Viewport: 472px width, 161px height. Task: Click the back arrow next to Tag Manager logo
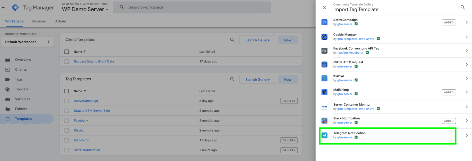point(3,8)
